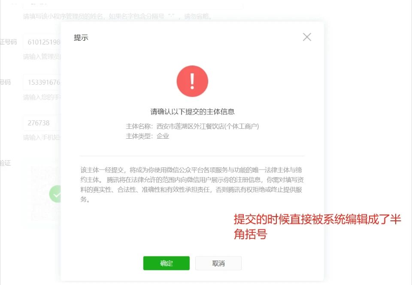Select the 提示 dialog title
Screen dimensions: 412x285
tap(81, 38)
